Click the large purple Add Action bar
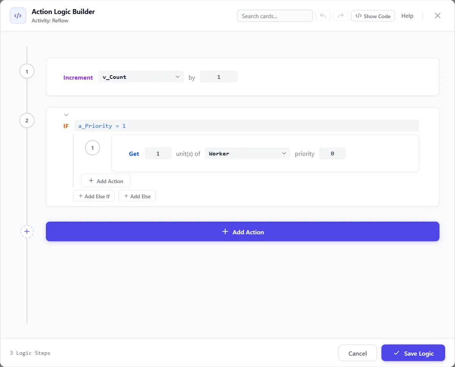This screenshot has width=455, height=367. coord(243,232)
